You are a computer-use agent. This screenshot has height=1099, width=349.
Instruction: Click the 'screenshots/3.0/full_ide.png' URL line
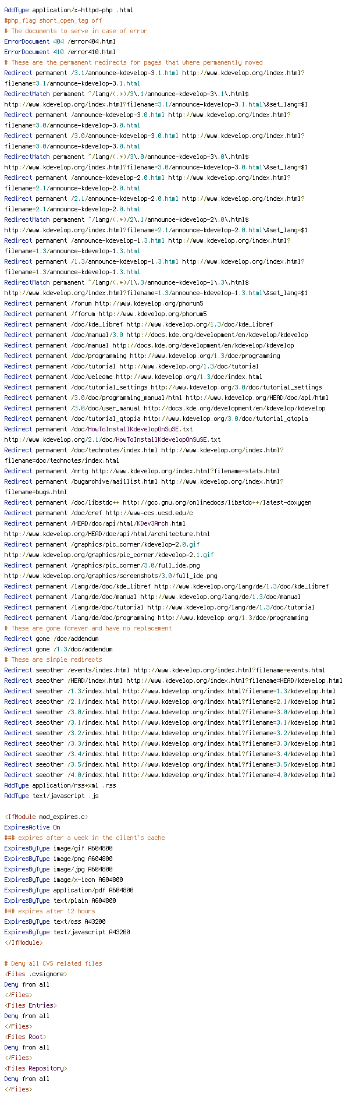pos(111,576)
